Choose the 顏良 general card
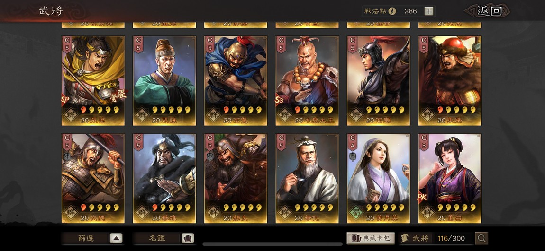Screen dimensions: 545x251 (236, 178)
